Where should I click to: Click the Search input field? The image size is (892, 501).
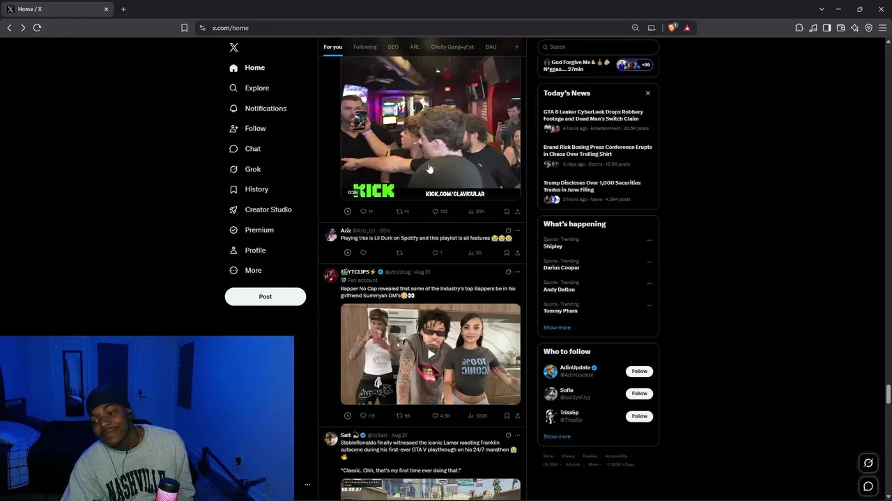[598, 47]
